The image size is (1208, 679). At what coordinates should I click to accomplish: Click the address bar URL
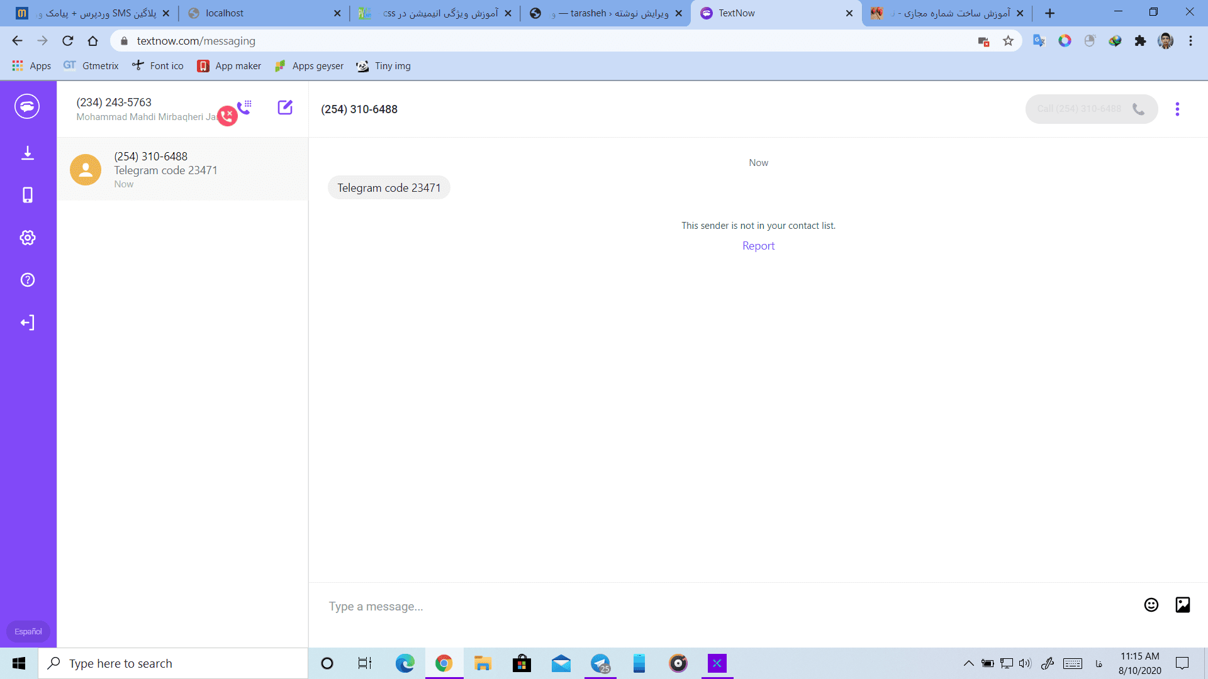196,41
